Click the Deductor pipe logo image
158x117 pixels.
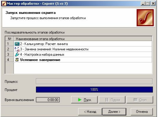point(145,18)
